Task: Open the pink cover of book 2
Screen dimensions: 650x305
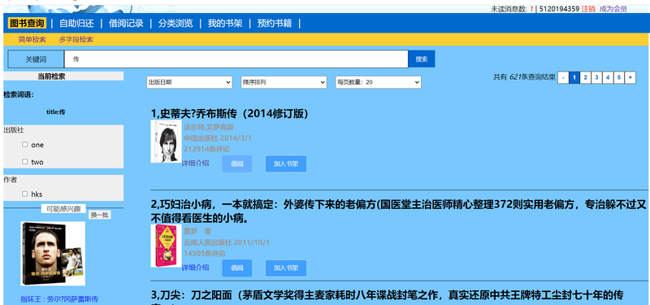Action: pos(166,246)
